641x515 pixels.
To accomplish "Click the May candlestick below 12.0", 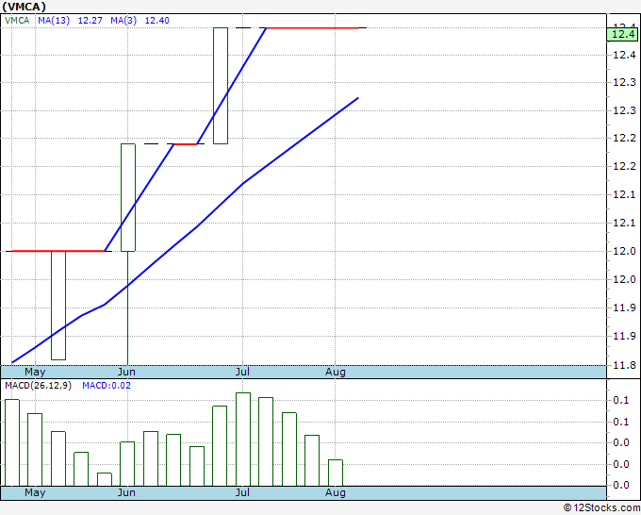I will pyautogui.click(x=58, y=306).
